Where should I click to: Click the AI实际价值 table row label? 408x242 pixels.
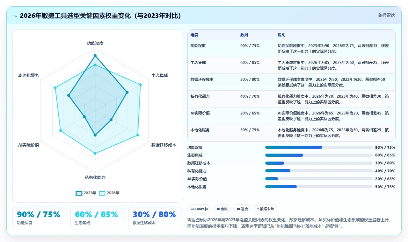point(200,113)
